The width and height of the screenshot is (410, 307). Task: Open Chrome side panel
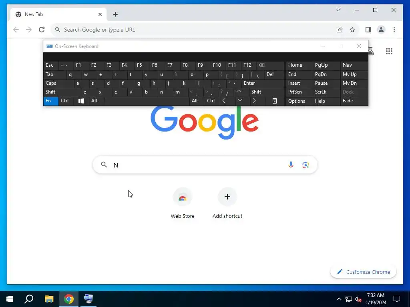tap(368, 30)
